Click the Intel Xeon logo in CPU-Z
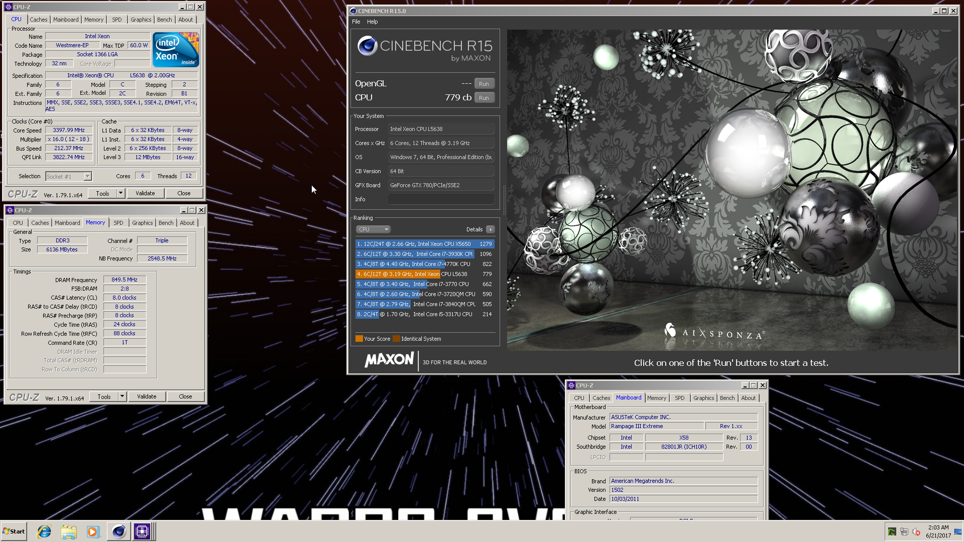964x542 pixels. [176, 50]
